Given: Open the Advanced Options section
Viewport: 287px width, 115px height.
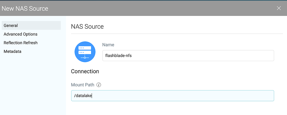Looking at the screenshot, I should pyautogui.click(x=20, y=34).
